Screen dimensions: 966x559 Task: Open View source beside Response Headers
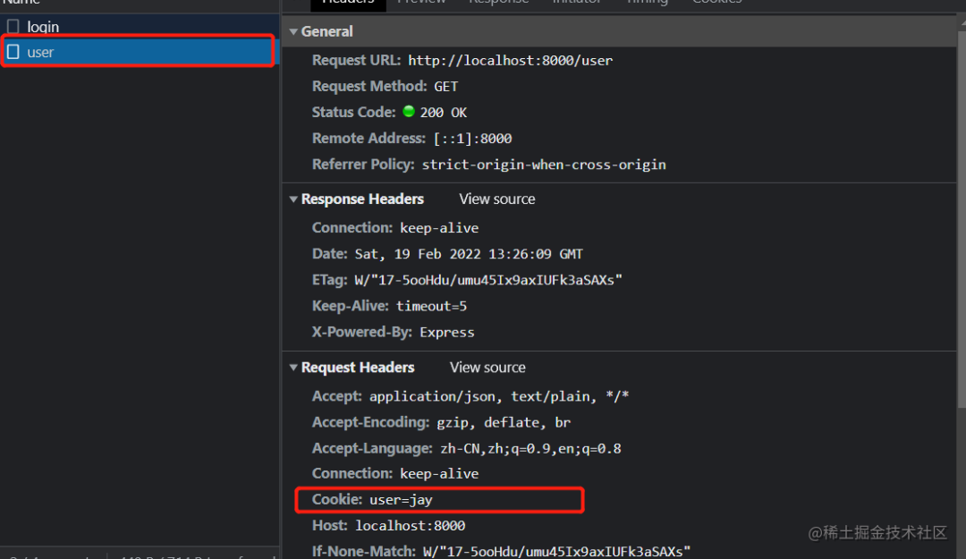(x=497, y=199)
